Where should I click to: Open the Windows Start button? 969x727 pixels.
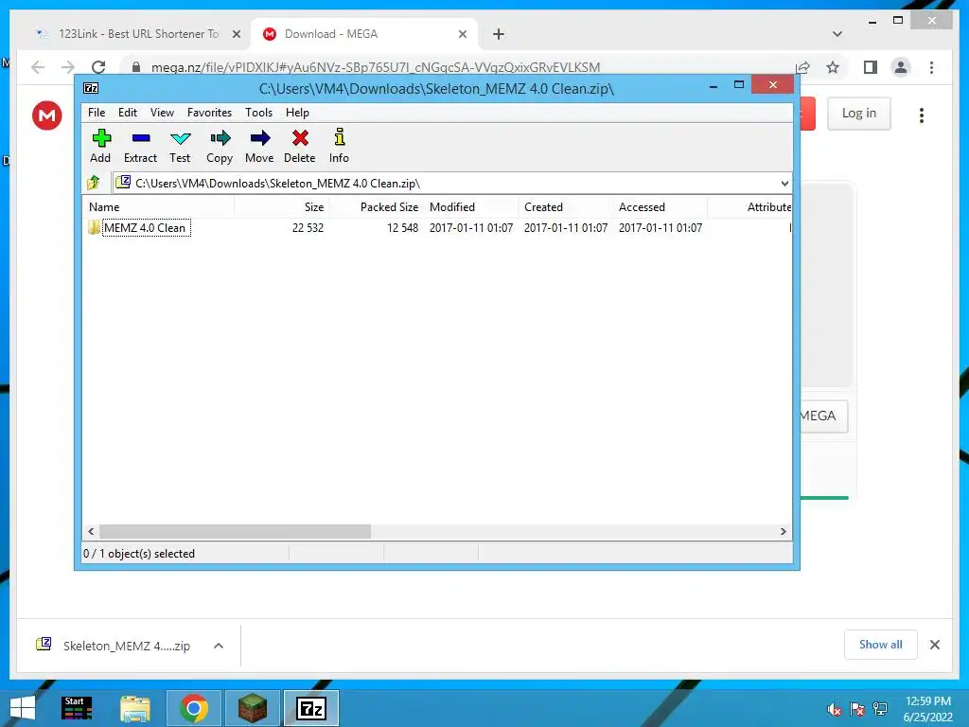(23, 708)
